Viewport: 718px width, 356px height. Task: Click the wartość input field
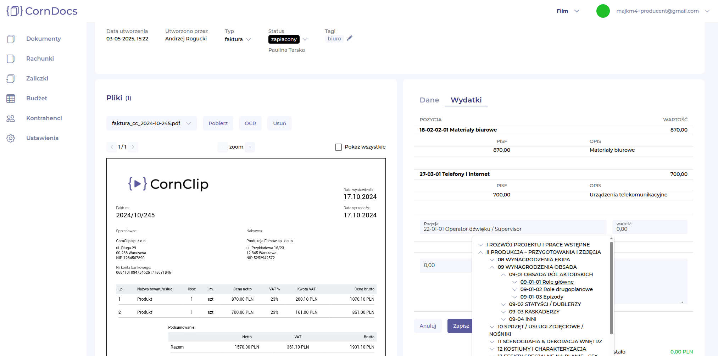tap(650, 227)
